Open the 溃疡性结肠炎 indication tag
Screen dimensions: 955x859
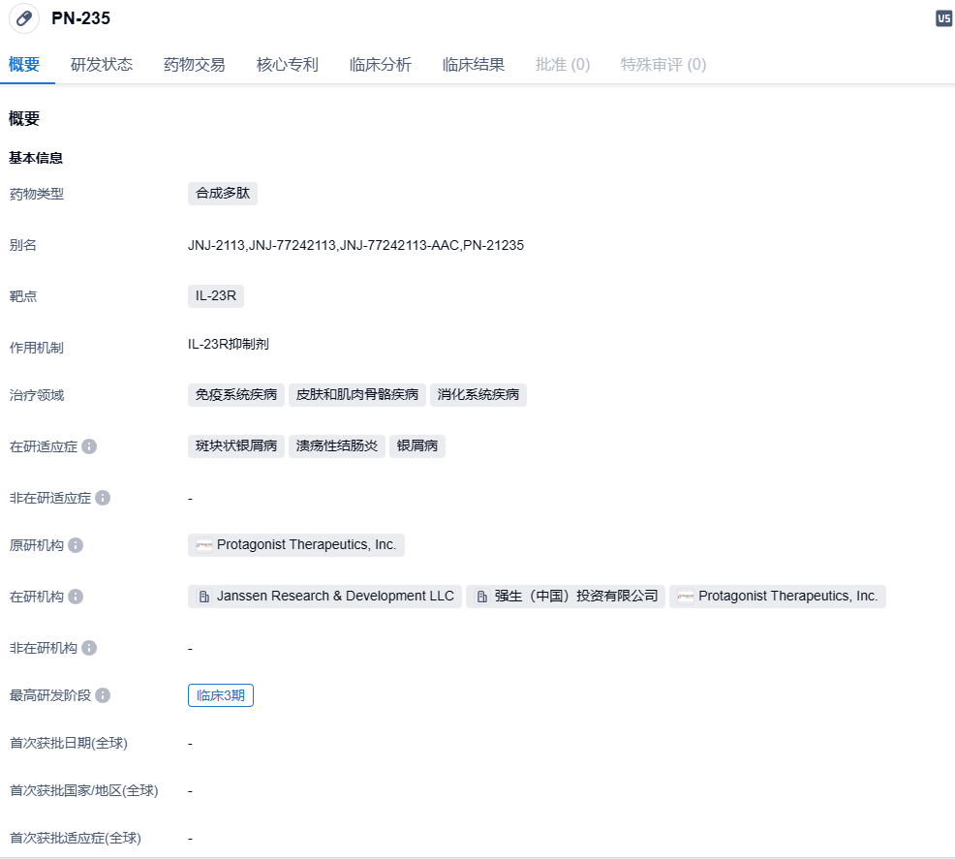pyautogui.click(x=337, y=446)
